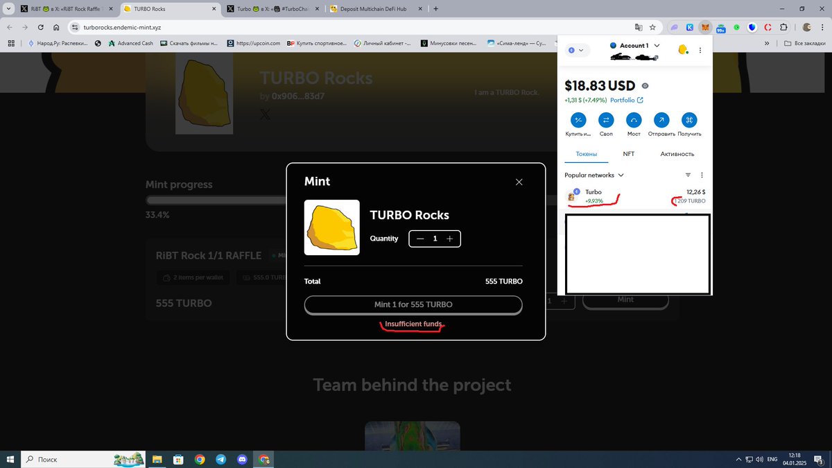Screen dimensions: 832x468
Task: Click the TURBO Rocks thumbnail in Mint dialog
Action: [x=332, y=227]
